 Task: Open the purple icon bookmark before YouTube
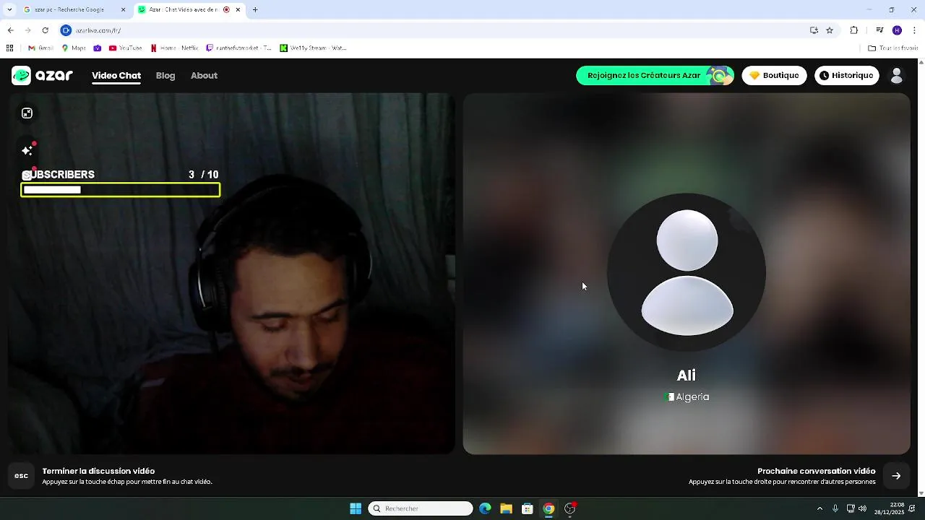98,48
